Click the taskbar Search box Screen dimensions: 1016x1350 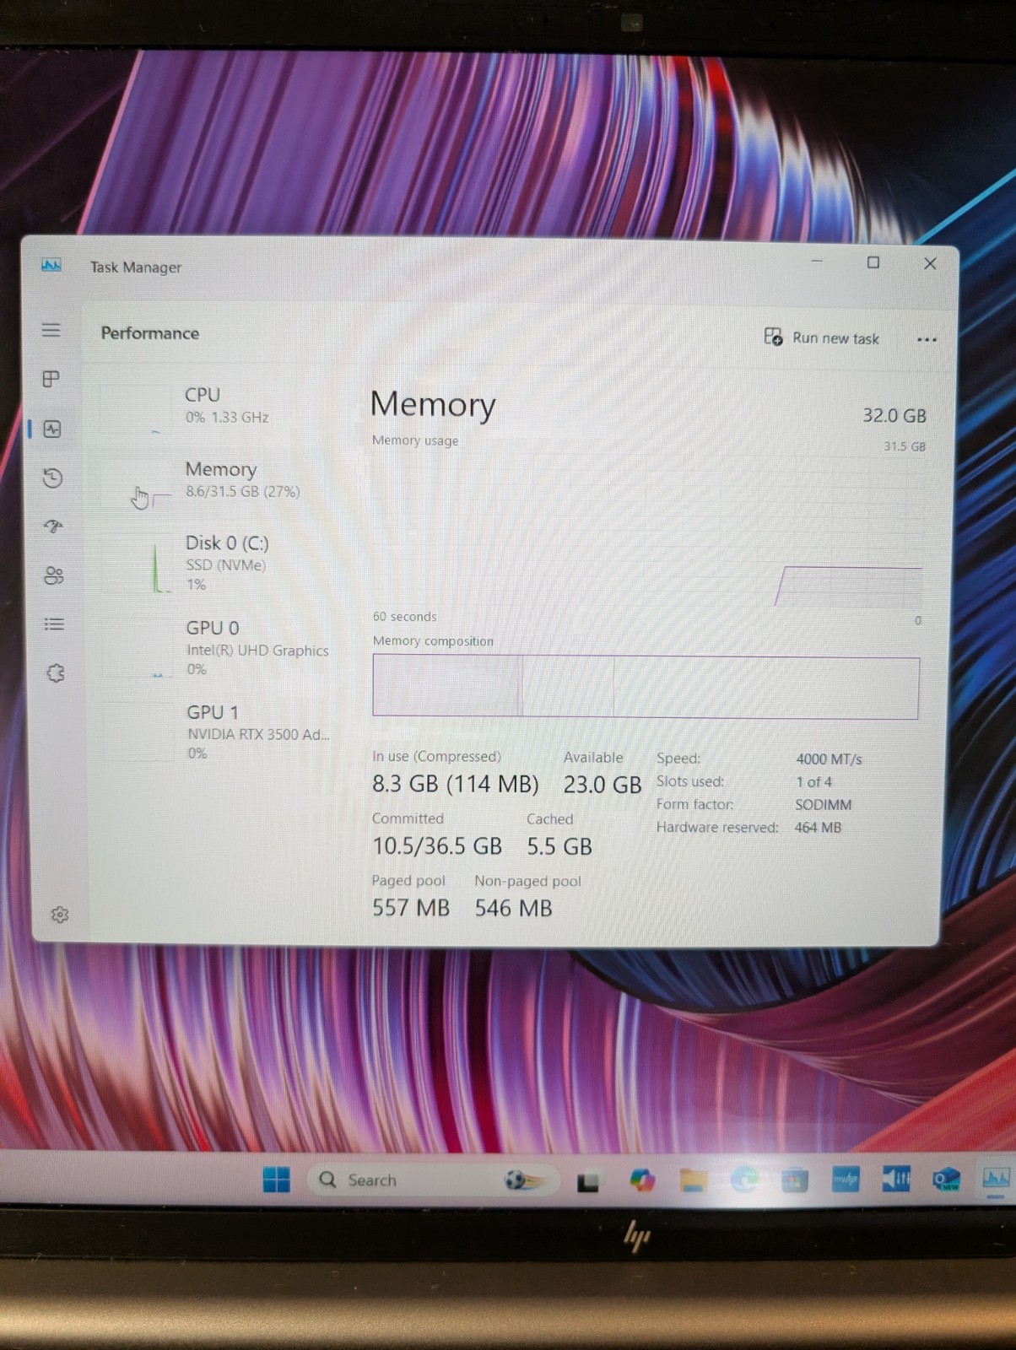[x=435, y=1180]
